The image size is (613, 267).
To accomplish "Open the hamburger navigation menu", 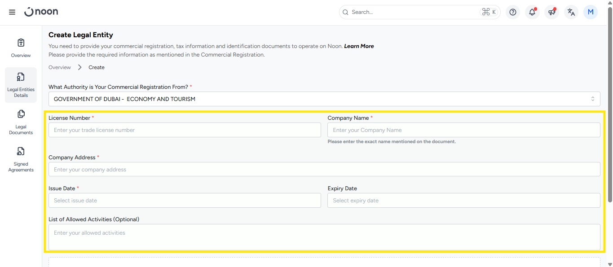I will pos(12,12).
